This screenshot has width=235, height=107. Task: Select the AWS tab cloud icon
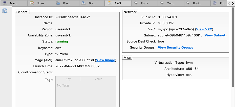click(110, 3)
